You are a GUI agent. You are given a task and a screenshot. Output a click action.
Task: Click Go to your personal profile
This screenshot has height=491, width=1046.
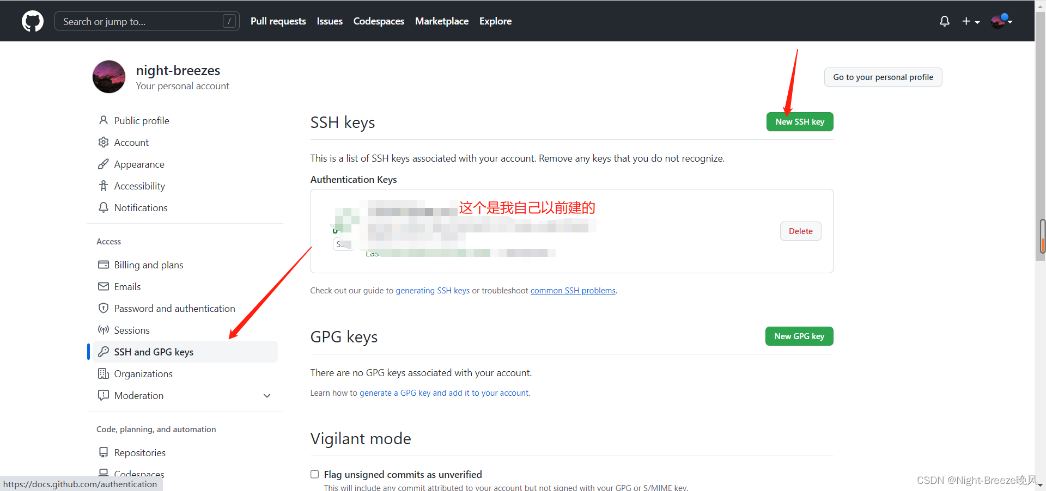(883, 77)
